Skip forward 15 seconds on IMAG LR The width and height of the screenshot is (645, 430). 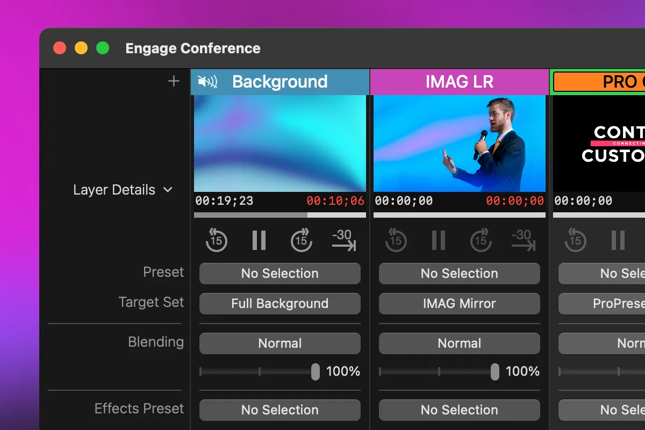coord(481,240)
